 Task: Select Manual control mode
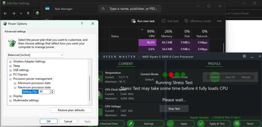pos(246,77)
